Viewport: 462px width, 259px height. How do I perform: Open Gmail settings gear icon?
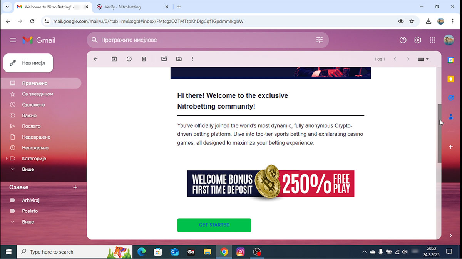(418, 40)
